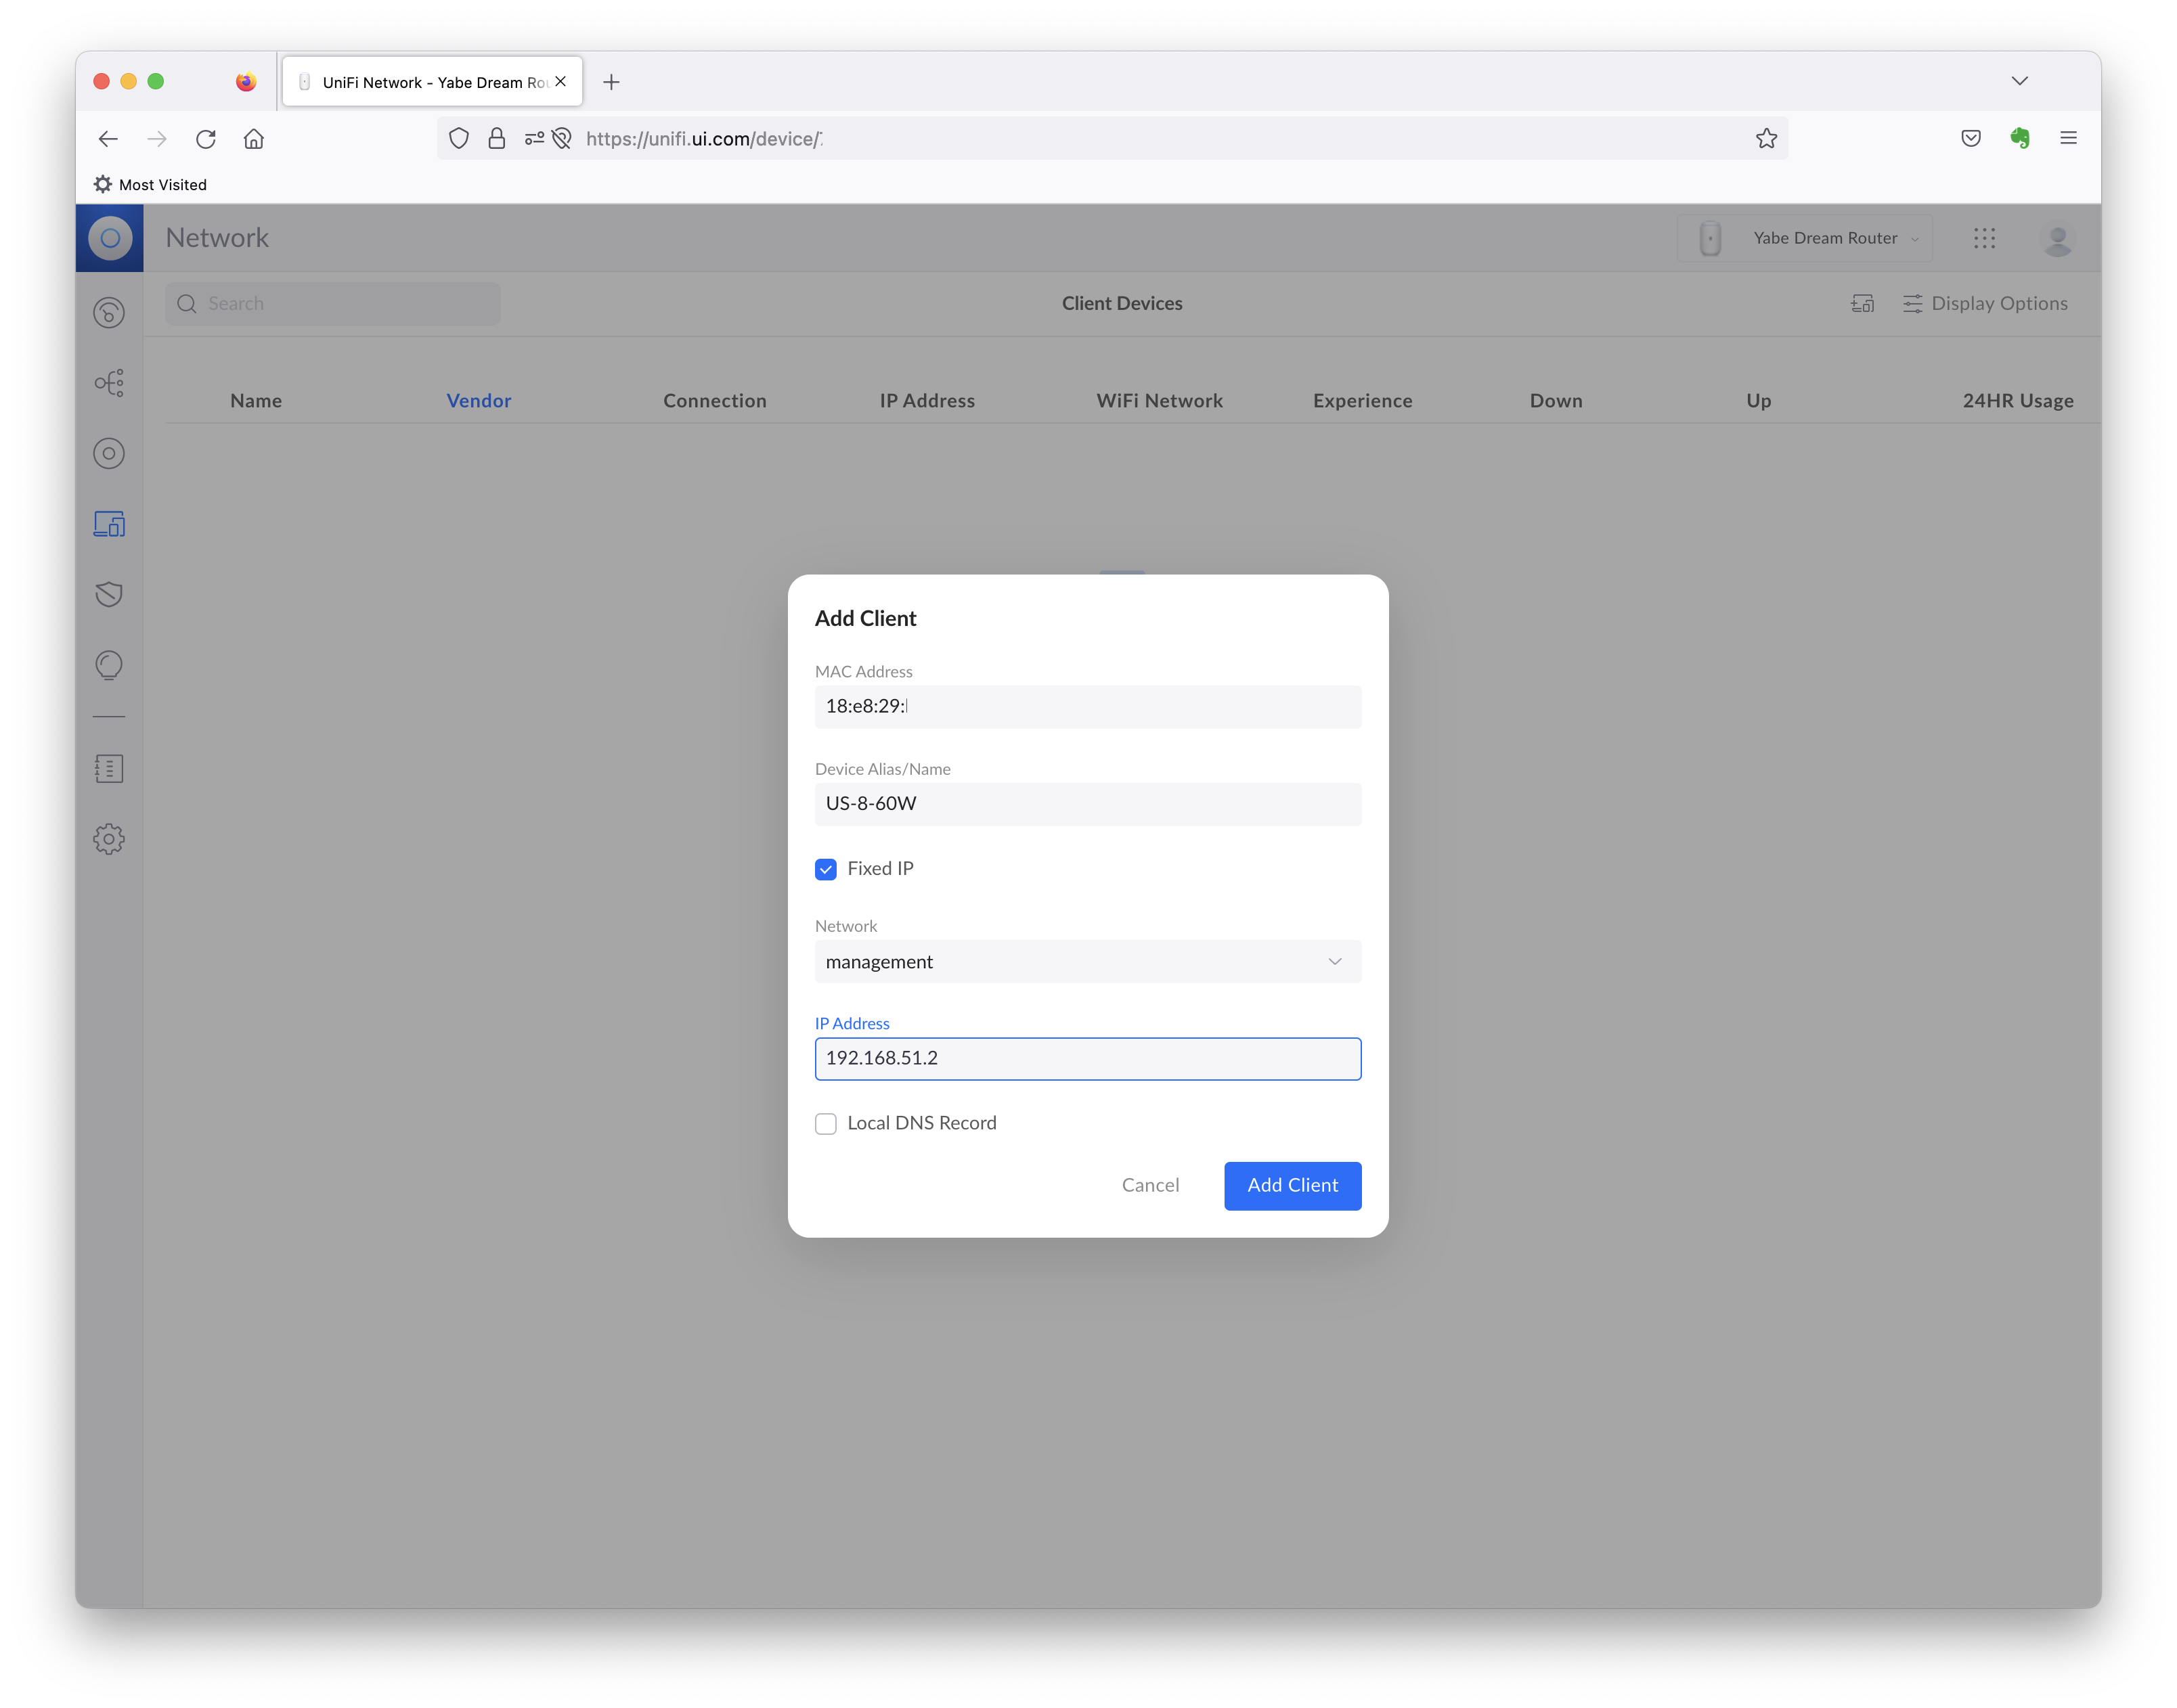Sort by the Up column header

pyautogui.click(x=1759, y=401)
